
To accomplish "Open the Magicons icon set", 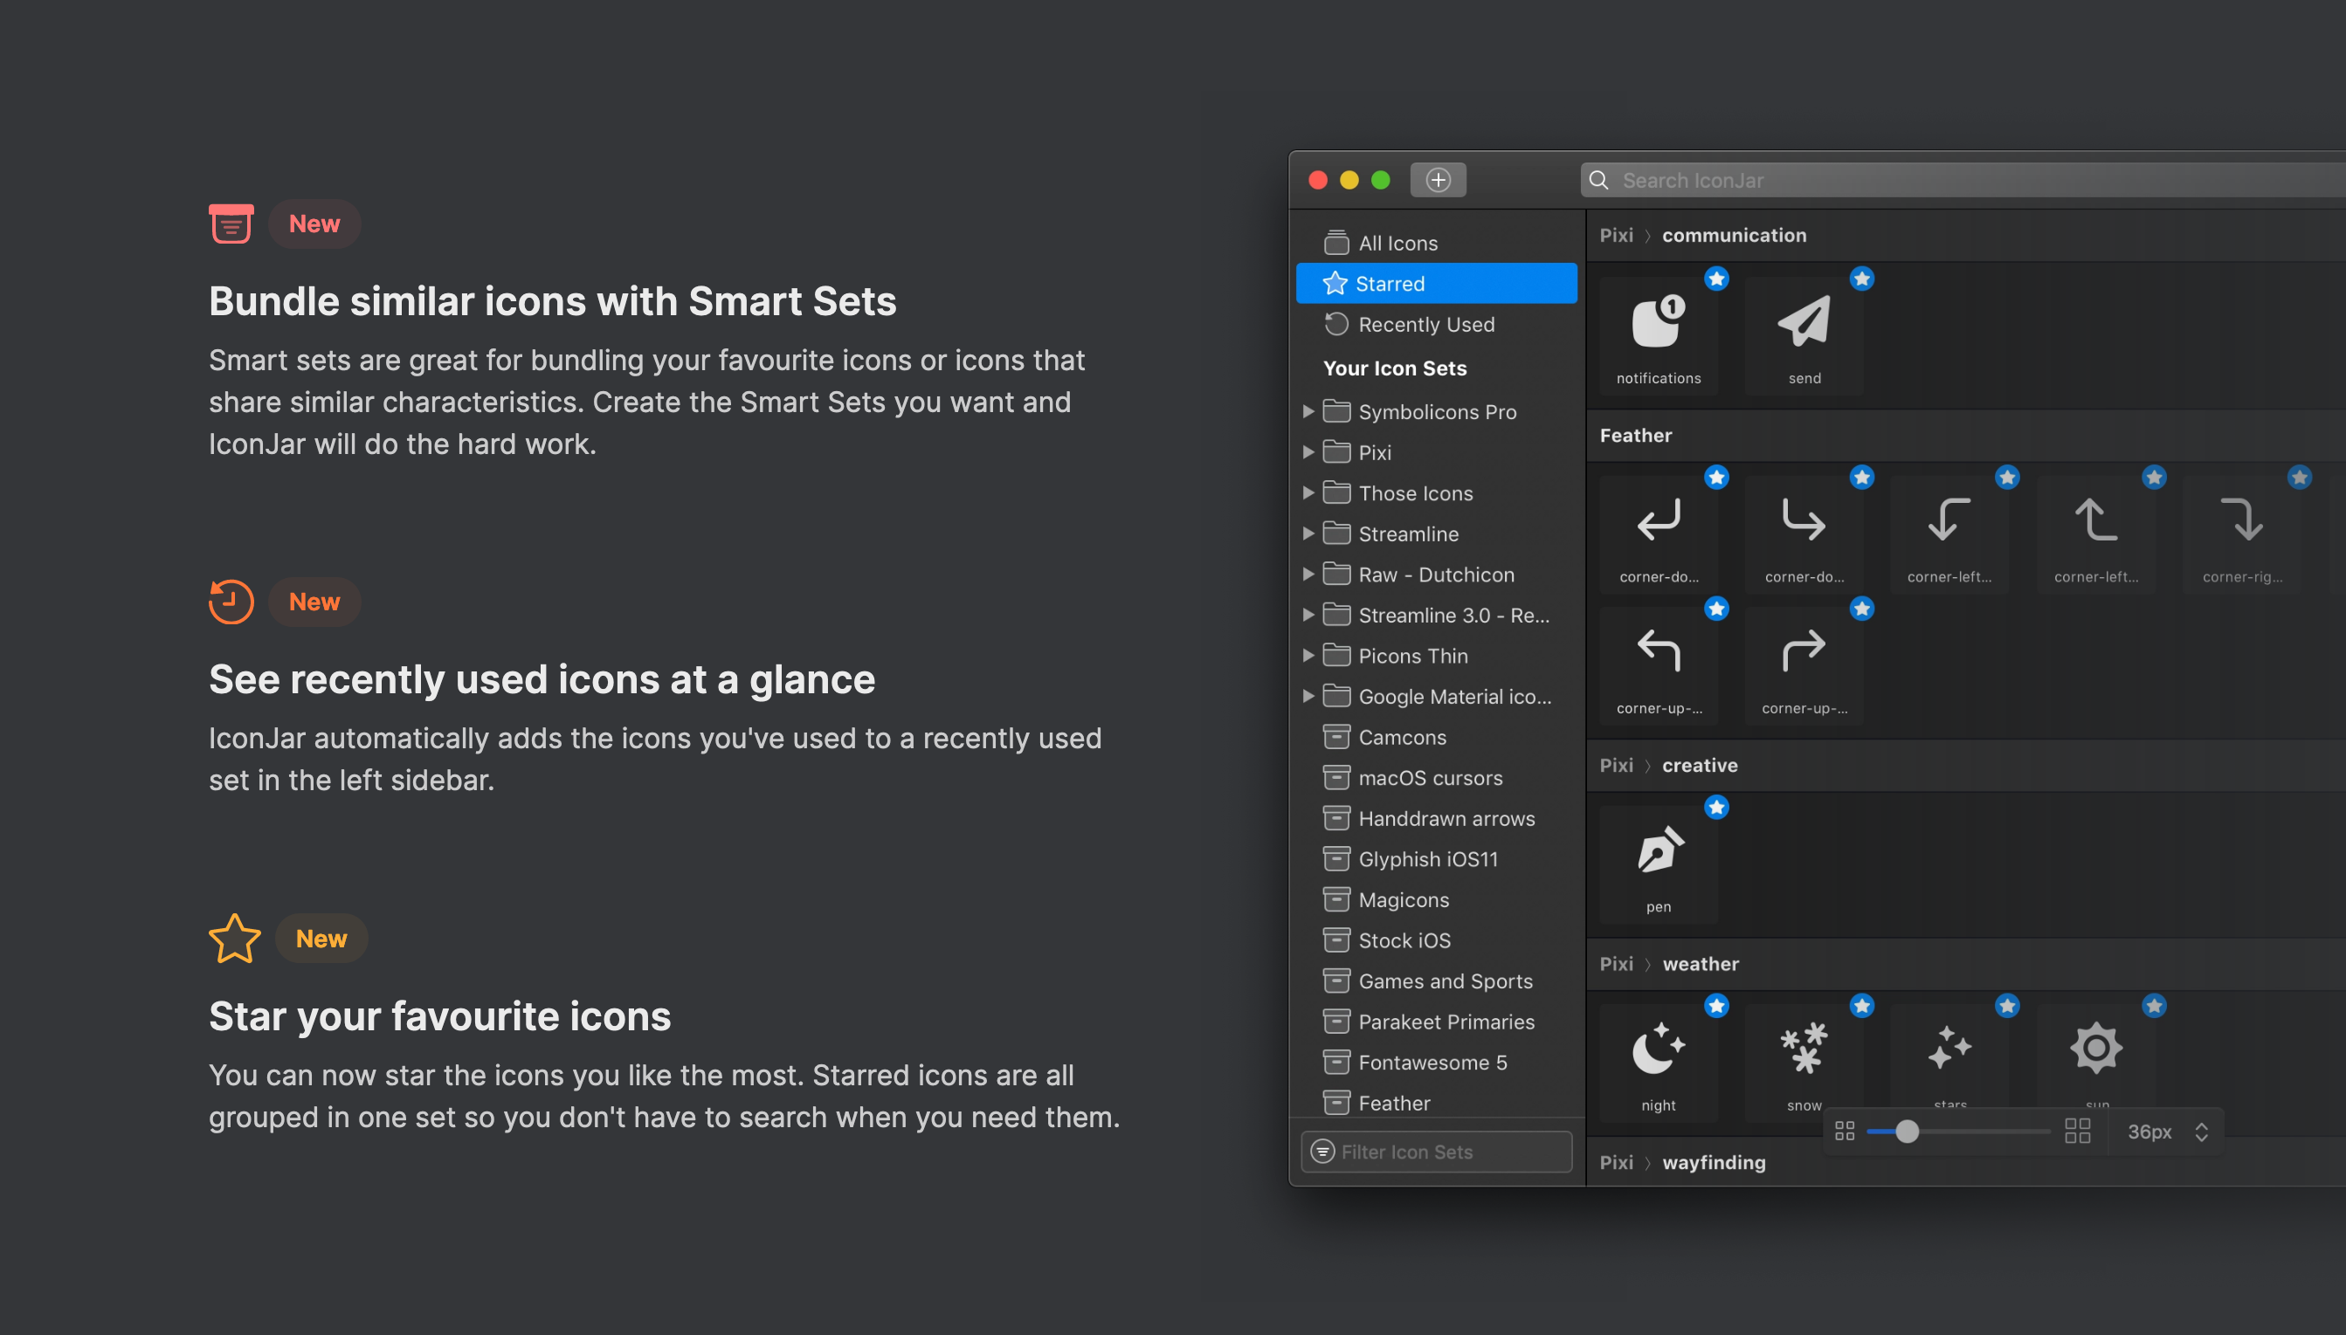I will point(1436,899).
